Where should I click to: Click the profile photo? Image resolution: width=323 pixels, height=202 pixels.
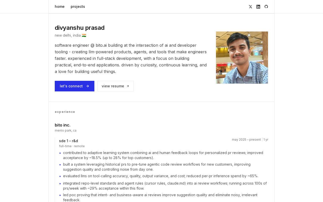pyautogui.click(x=242, y=58)
